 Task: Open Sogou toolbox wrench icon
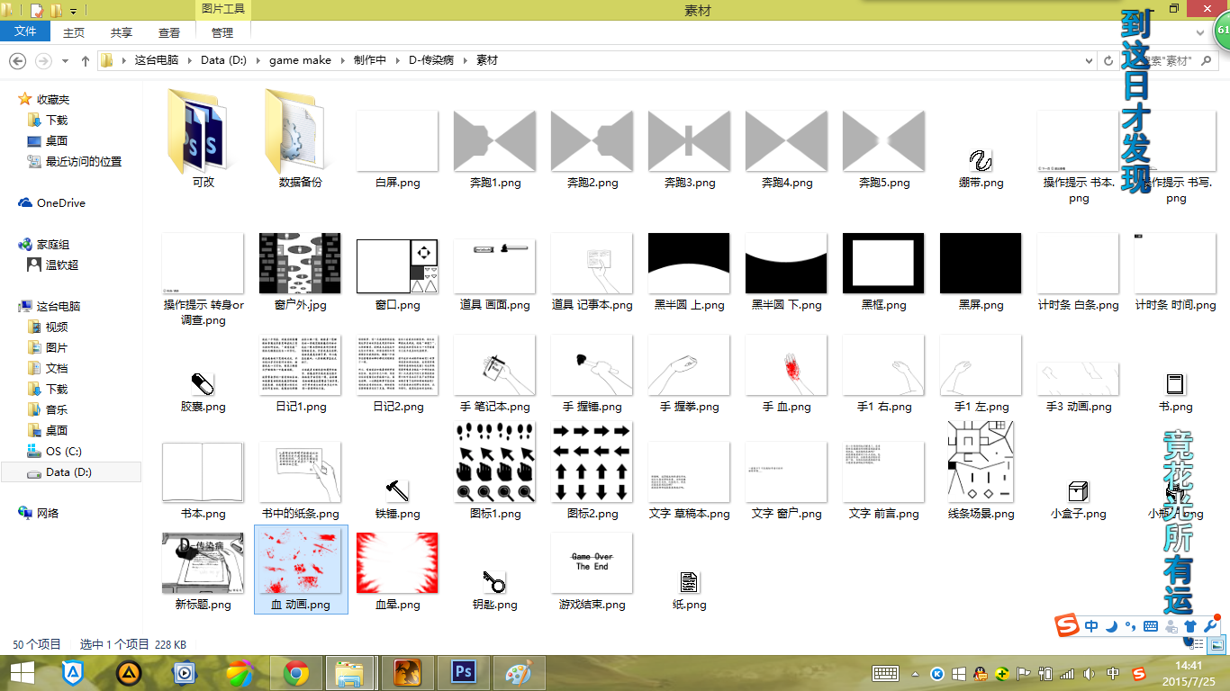[1210, 626]
